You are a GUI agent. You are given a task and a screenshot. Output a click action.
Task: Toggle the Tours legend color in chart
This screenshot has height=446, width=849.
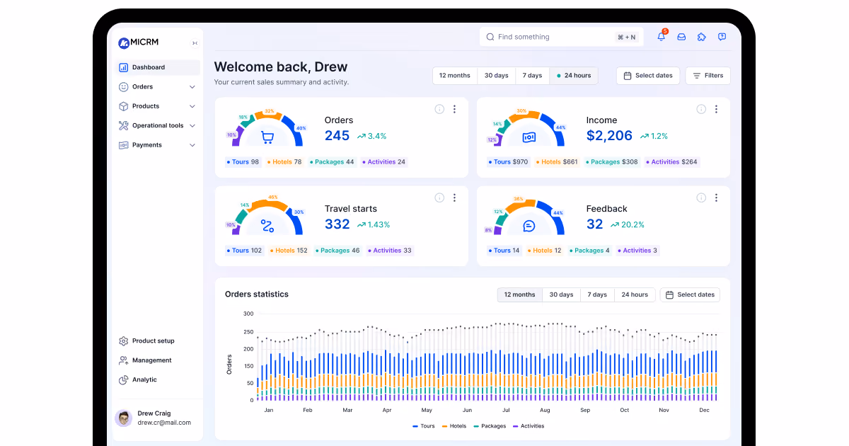pyautogui.click(x=415, y=426)
